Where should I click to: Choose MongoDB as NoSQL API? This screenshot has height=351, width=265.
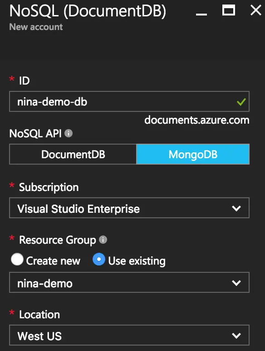(193, 154)
